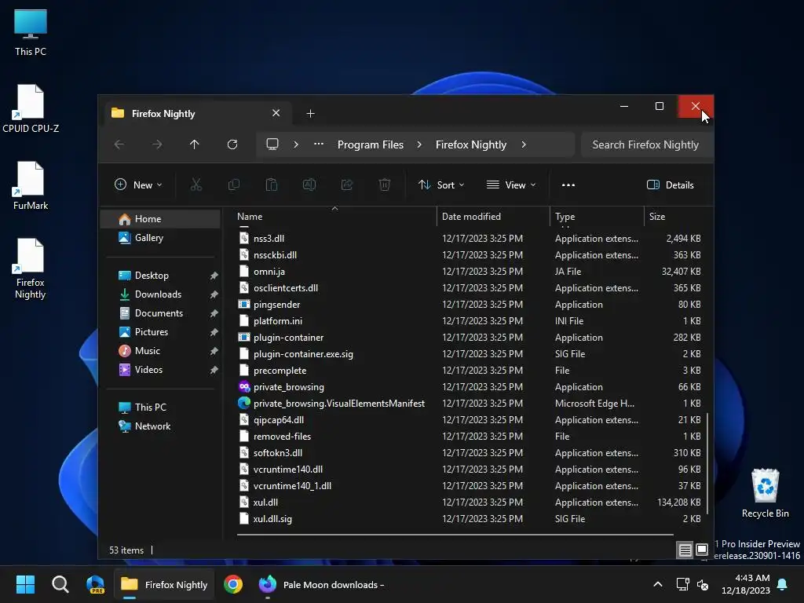Open This PC desktop icon
Viewport: 804px width, 603px height.
click(31, 32)
